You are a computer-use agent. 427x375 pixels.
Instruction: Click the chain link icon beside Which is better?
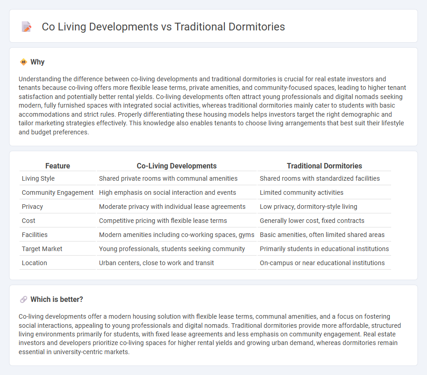[24, 299]
